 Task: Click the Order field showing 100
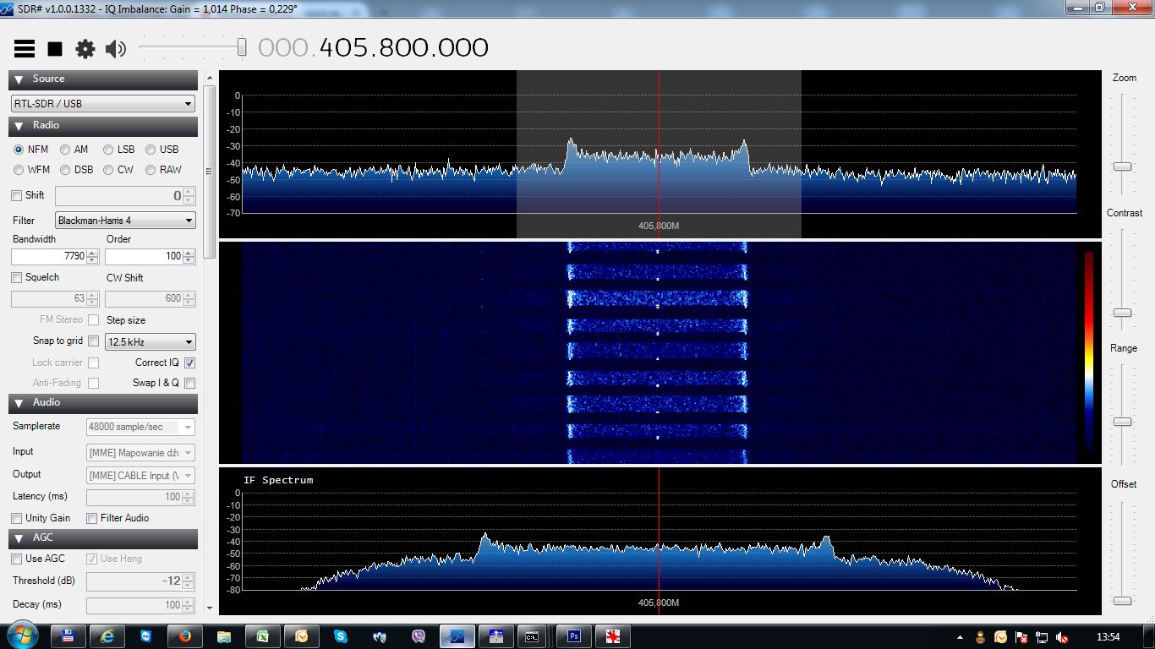[x=150, y=256]
